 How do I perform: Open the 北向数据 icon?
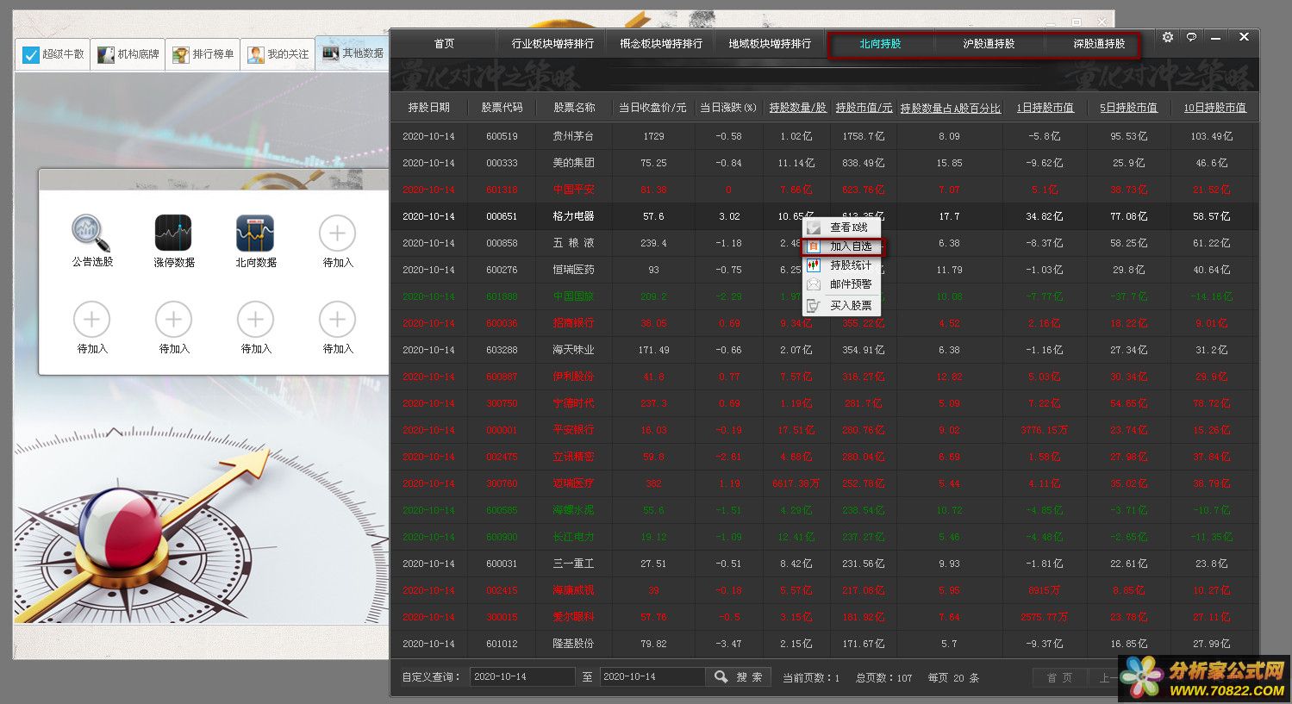pos(255,233)
